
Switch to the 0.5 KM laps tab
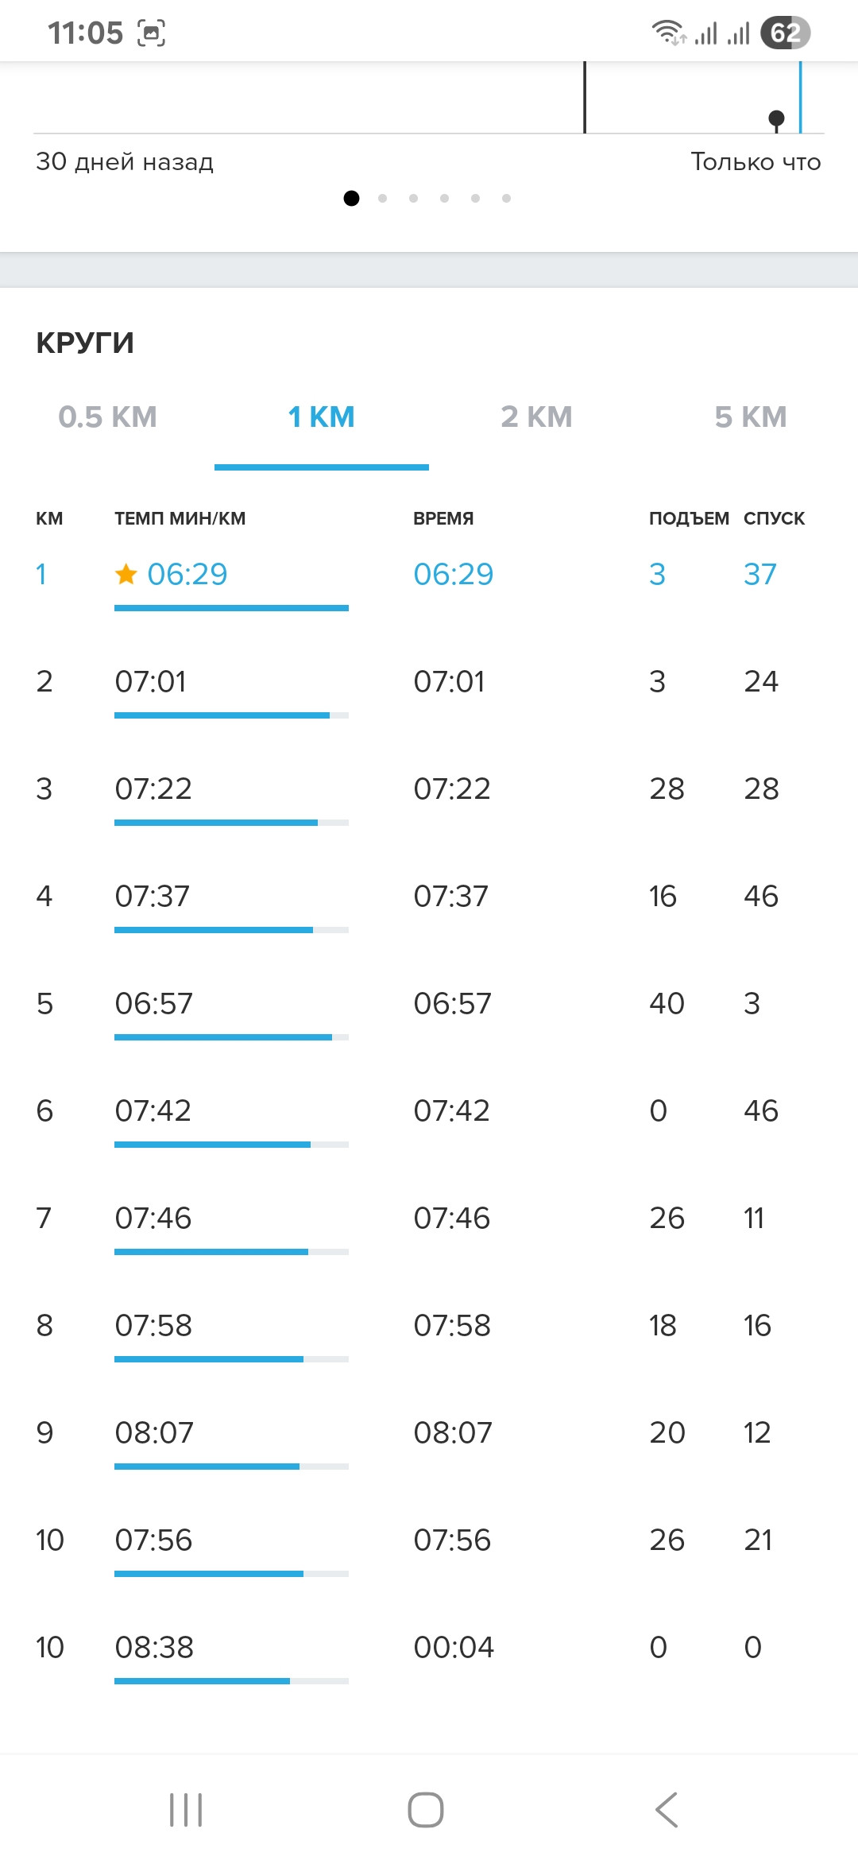(x=107, y=417)
